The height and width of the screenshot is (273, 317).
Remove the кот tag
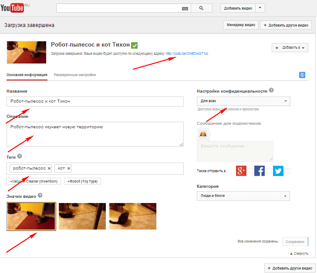click(x=69, y=169)
